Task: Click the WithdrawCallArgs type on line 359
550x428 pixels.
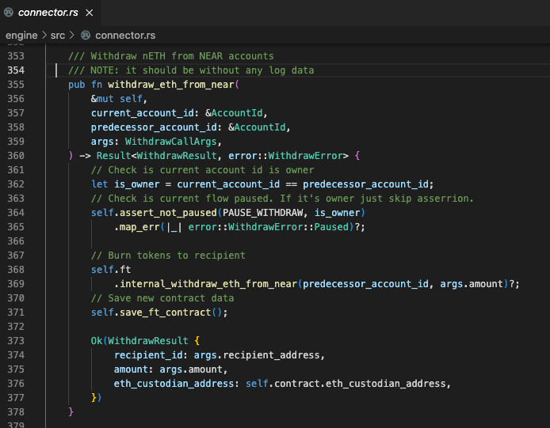Action: 171,142
